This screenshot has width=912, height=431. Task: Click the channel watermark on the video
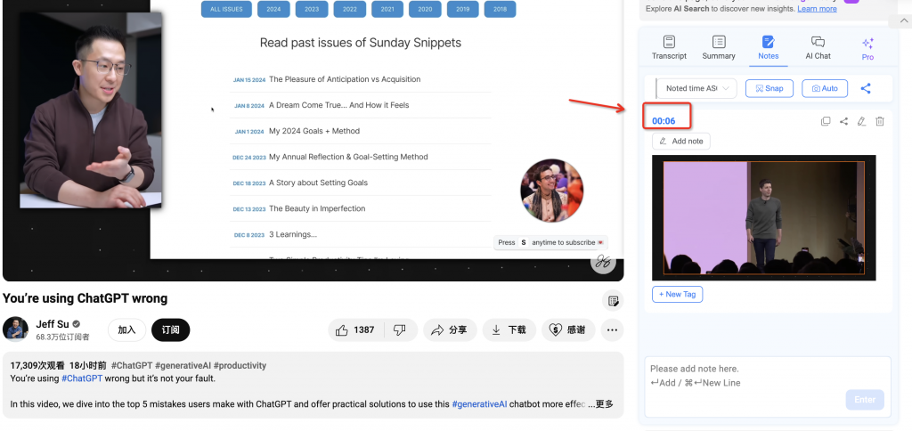603,261
